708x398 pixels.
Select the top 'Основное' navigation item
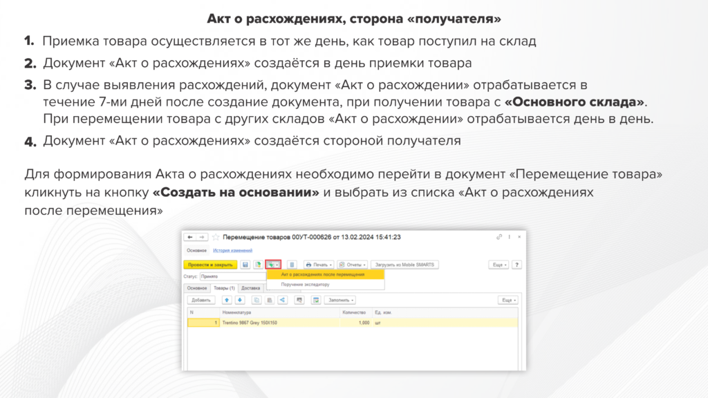196,250
